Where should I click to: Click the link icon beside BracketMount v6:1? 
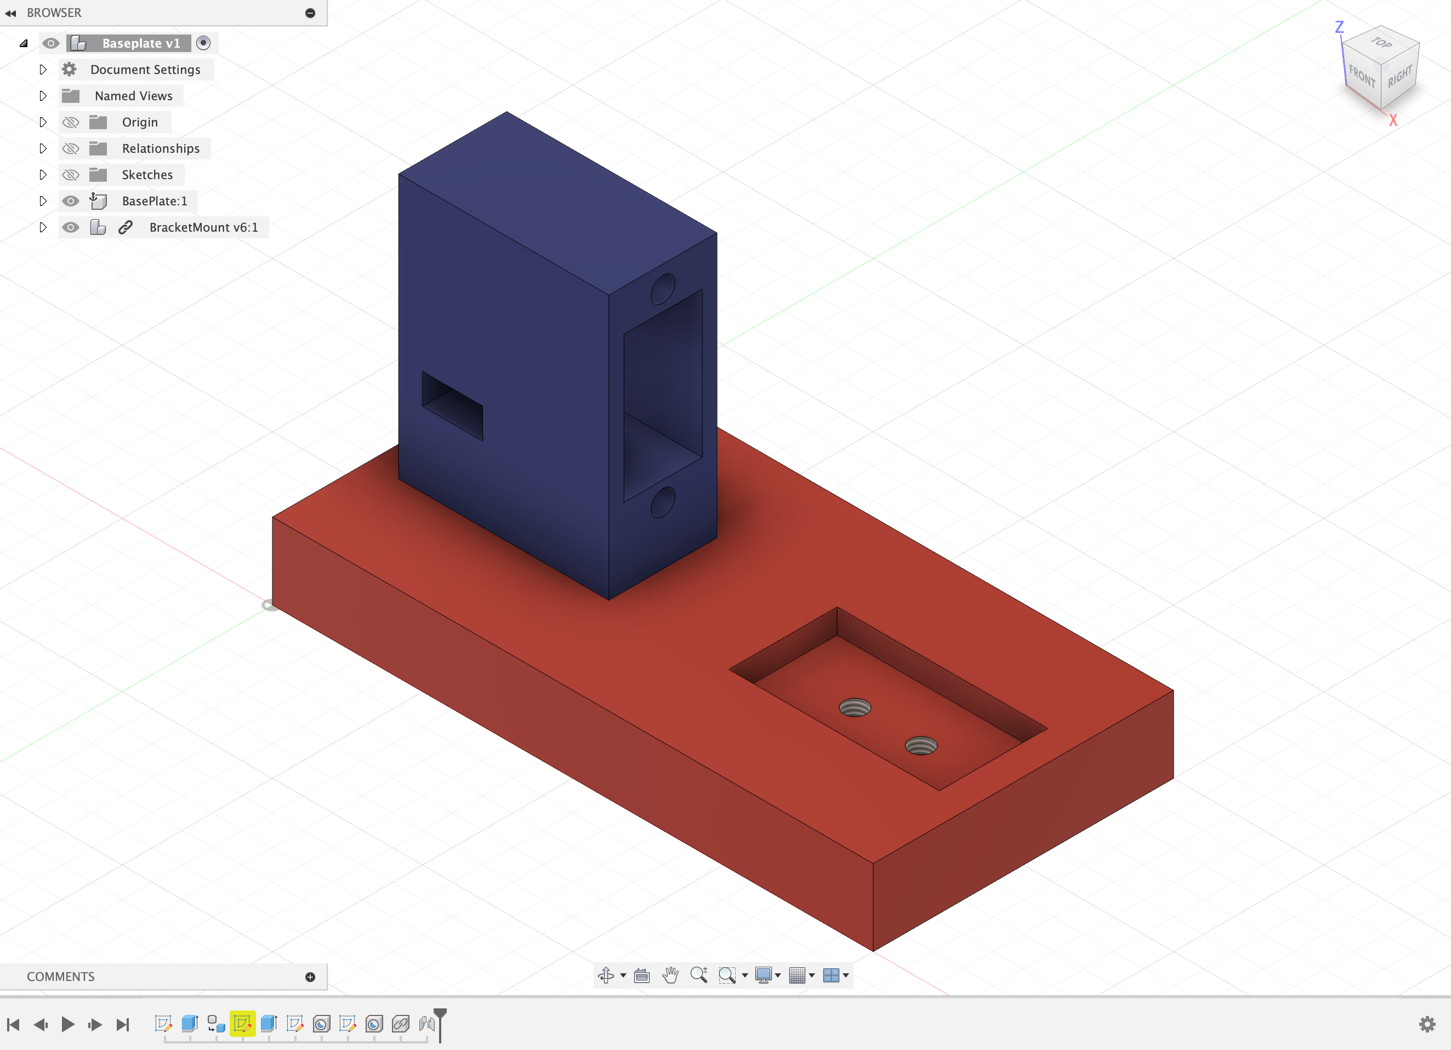click(126, 227)
